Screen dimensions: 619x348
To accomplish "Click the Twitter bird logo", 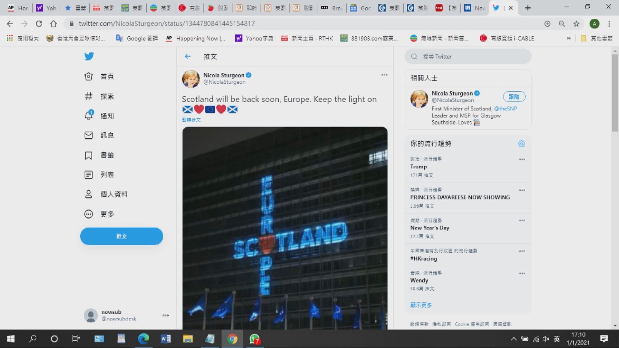I will coord(89,56).
